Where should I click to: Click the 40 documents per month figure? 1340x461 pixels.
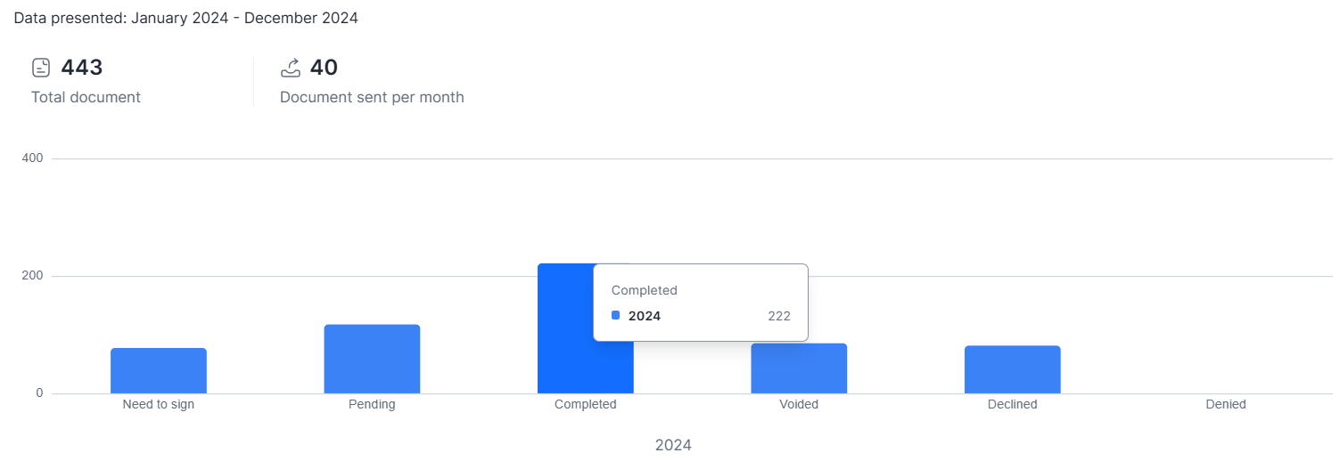[x=324, y=68]
